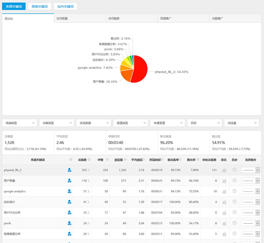Screen dimensions: 264x243
Task: View ranking chart for 用户行为分析
Action: tap(224, 213)
